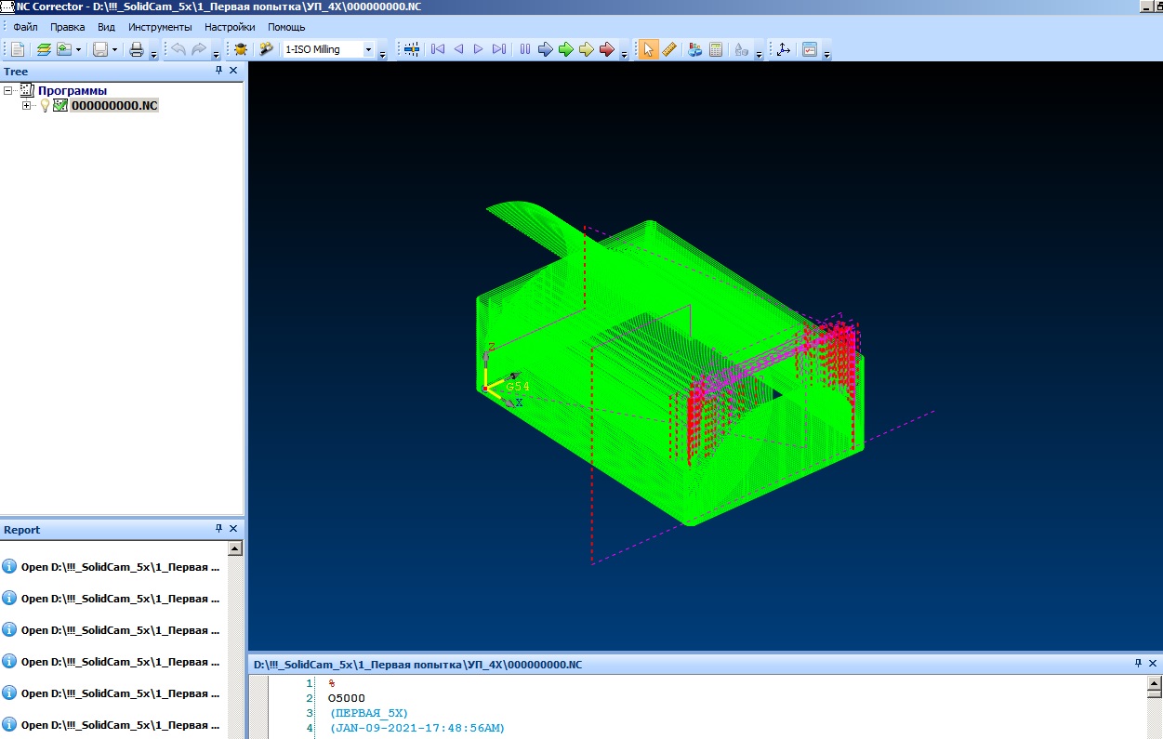Open the window options checklist icon
The height and width of the screenshot is (739, 1163).
pyautogui.click(x=810, y=49)
